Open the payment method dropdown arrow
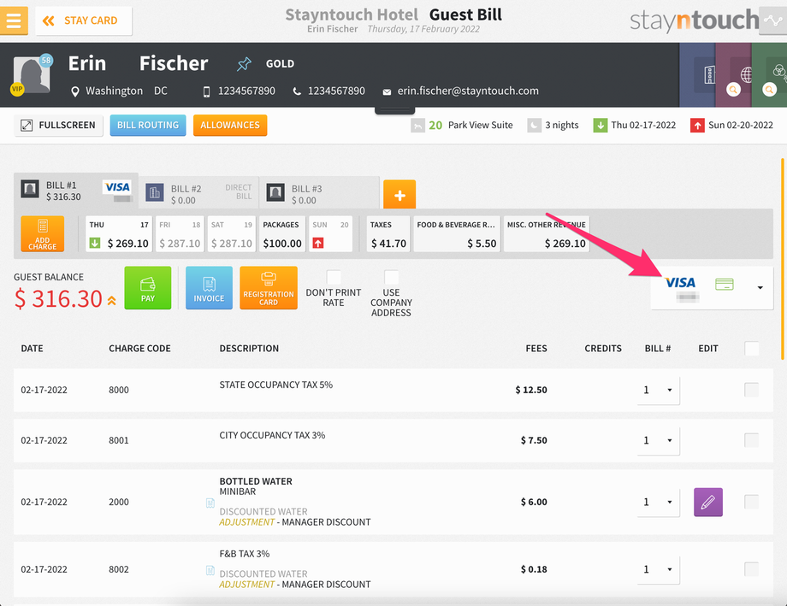787x606 pixels. 760,288
